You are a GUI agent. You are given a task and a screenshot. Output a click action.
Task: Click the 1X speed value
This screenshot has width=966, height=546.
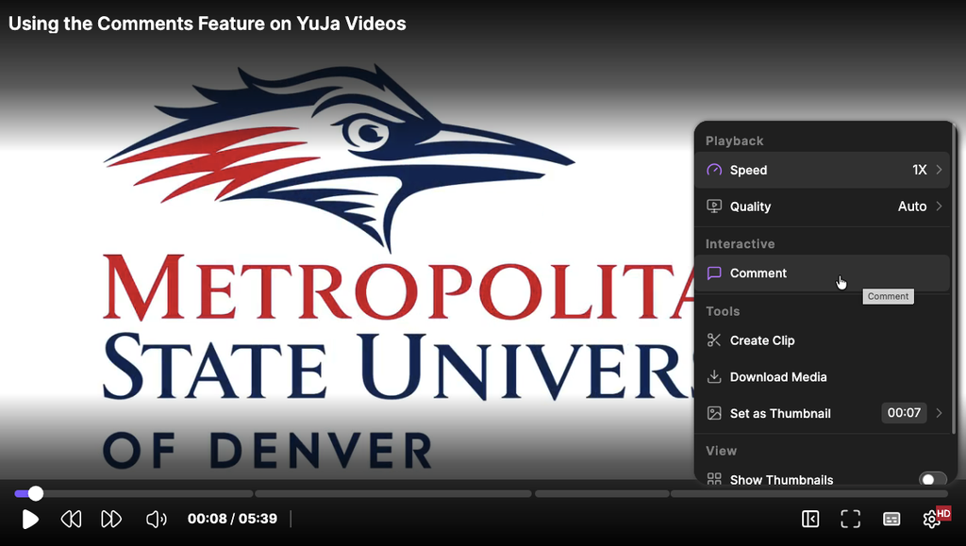[920, 170]
